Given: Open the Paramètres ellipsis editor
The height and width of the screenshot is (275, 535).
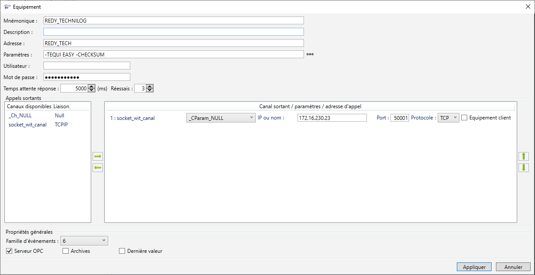Looking at the screenshot, I should (x=310, y=54).
